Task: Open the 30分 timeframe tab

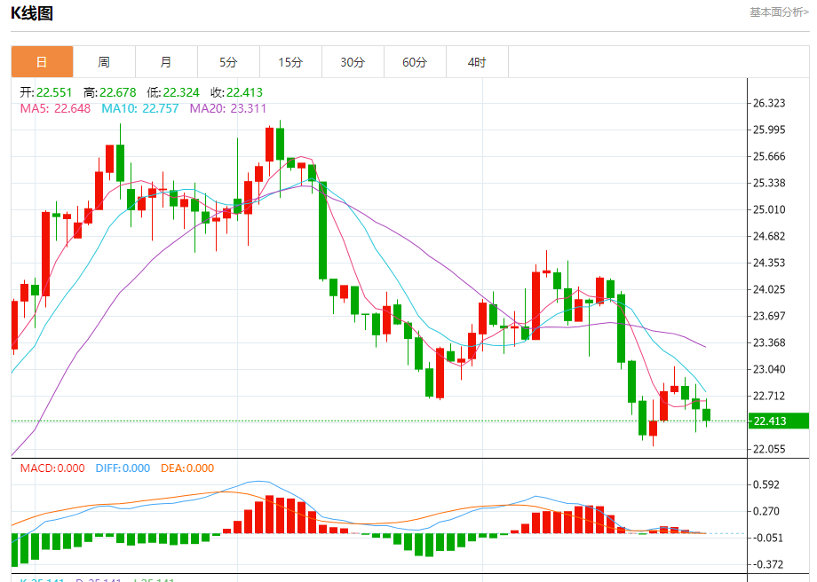Action: [353, 62]
